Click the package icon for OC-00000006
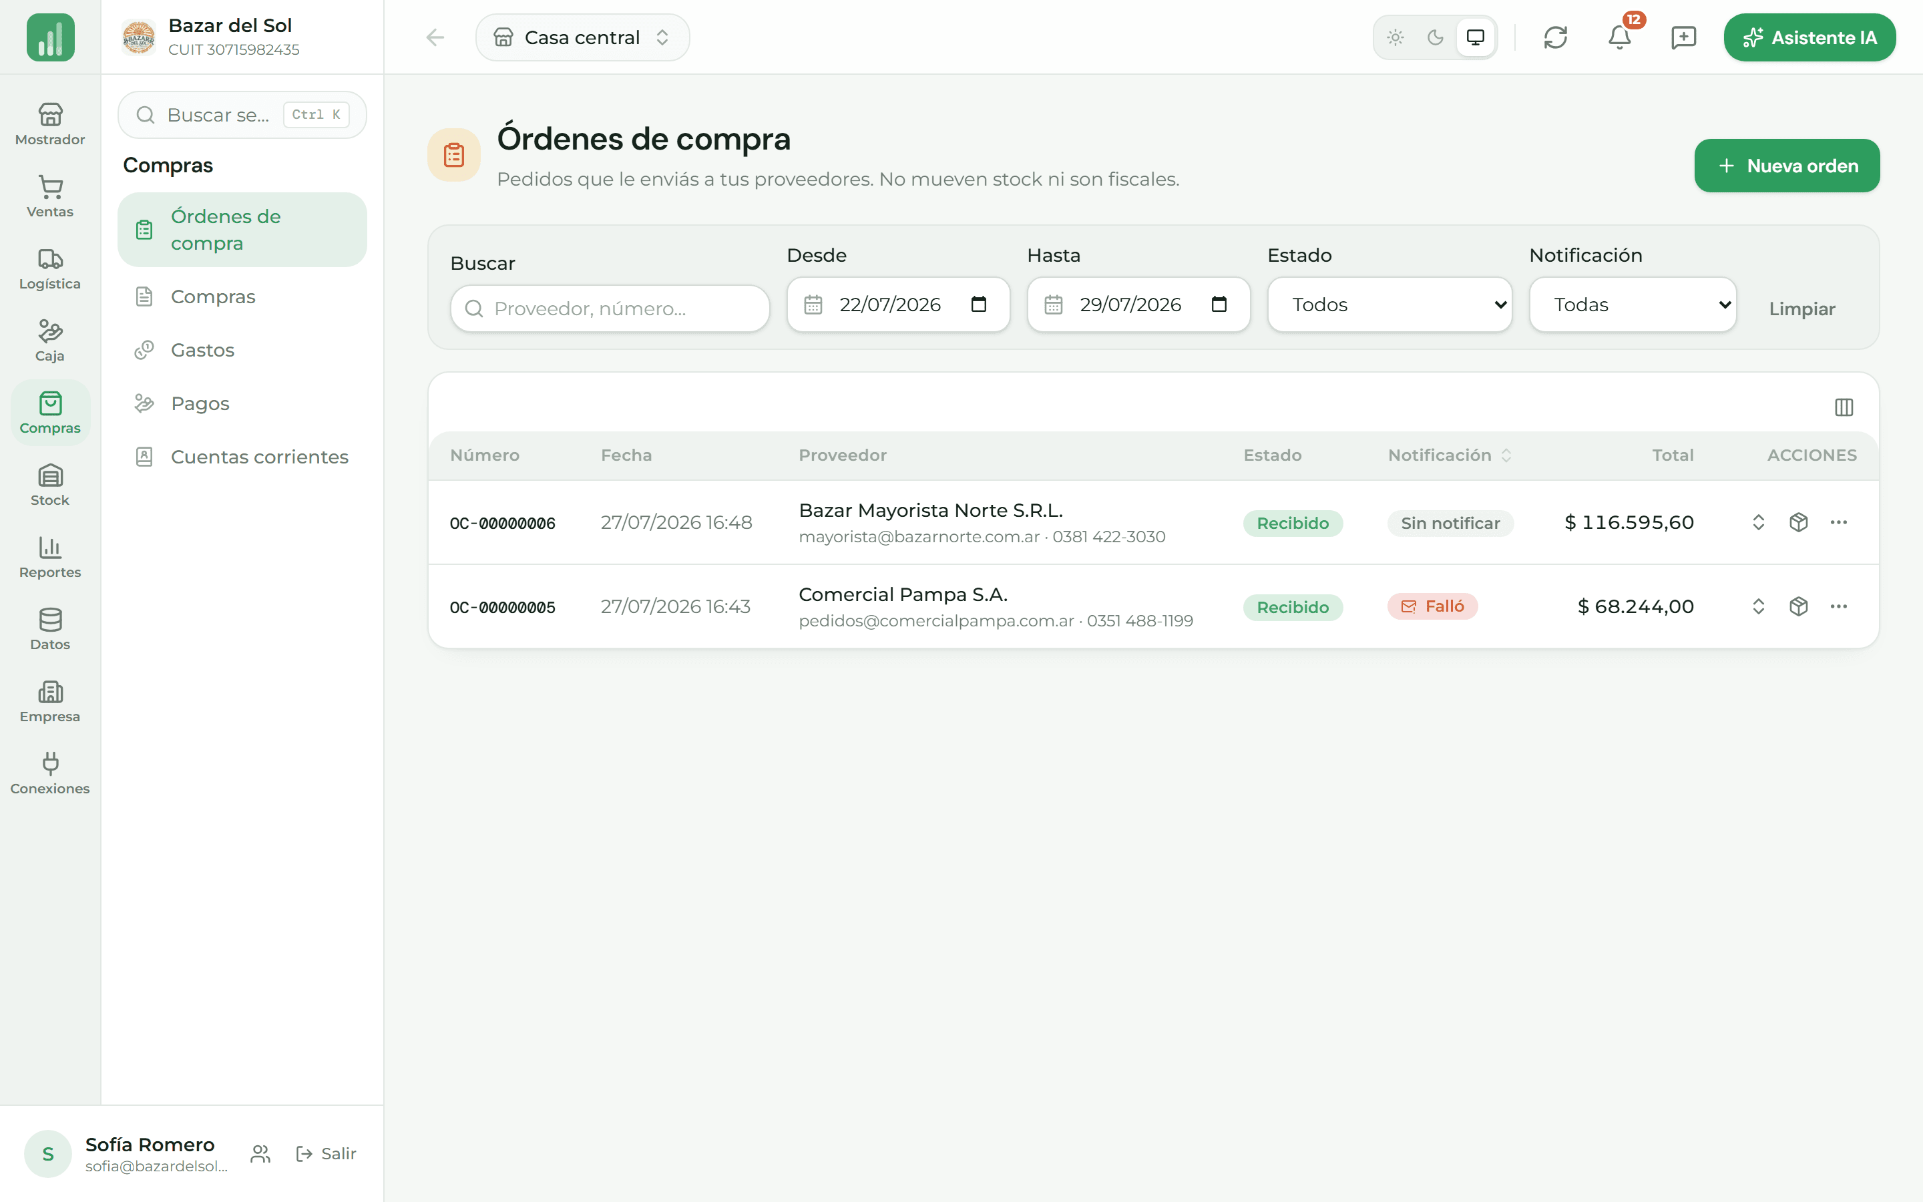 (x=1798, y=522)
